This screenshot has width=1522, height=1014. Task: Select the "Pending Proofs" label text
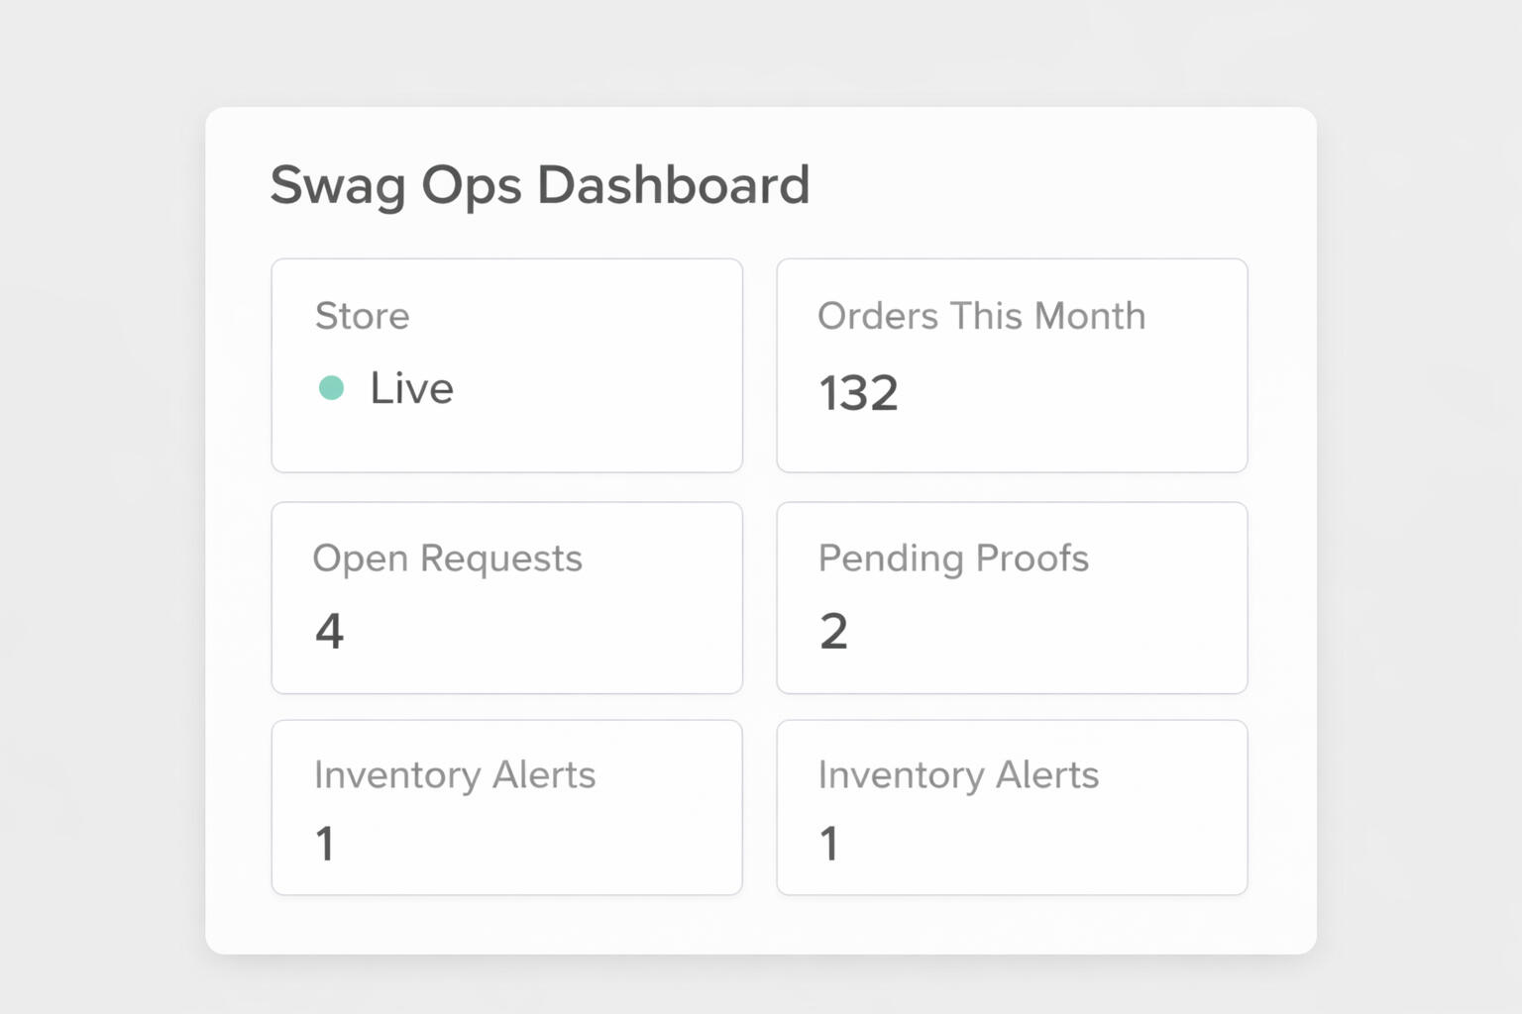point(953,558)
